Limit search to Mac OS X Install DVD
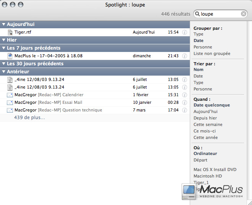The width and height of the screenshot is (252, 205). pos(215,169)
